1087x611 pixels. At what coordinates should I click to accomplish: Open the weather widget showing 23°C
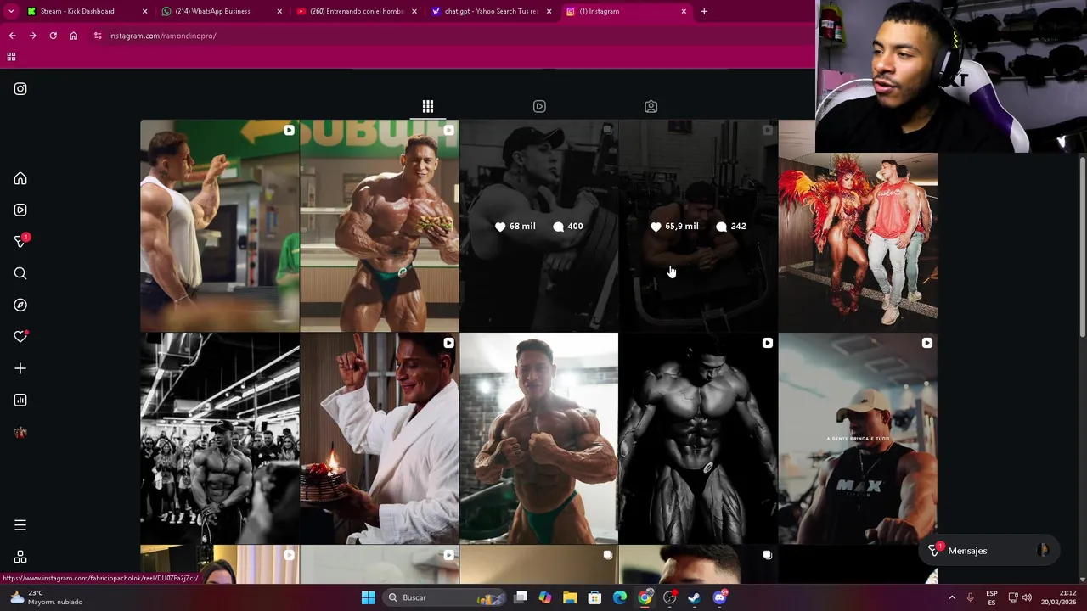(x=47, y=597)
